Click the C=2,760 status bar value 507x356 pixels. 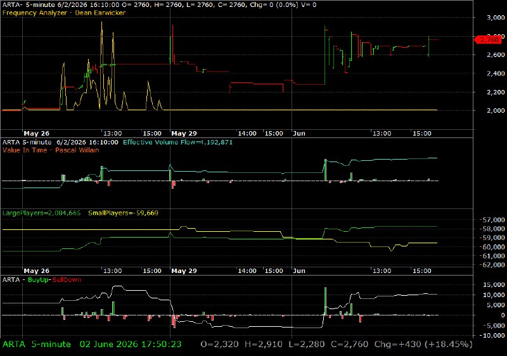350,345
